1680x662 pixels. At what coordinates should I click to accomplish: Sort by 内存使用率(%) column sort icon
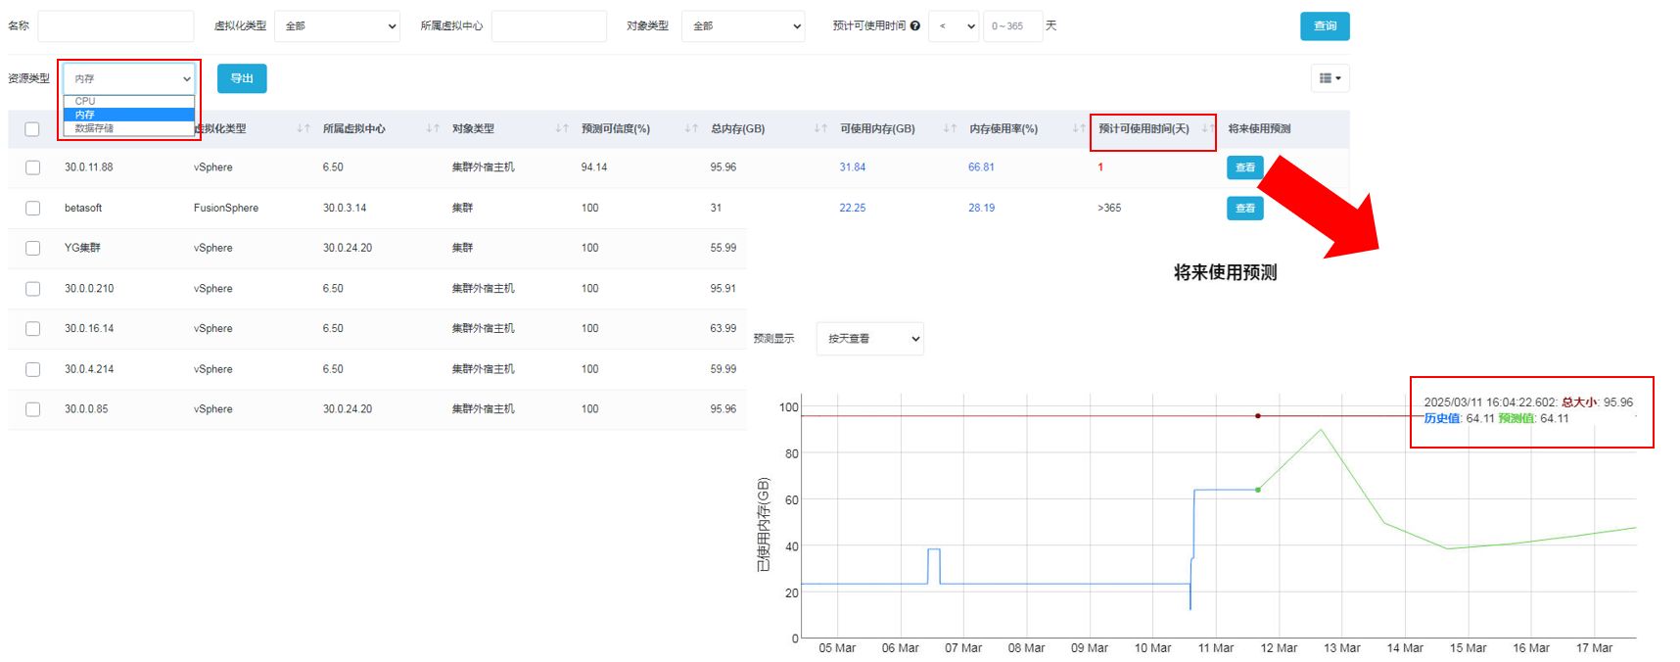click(x=1078, y=129)
